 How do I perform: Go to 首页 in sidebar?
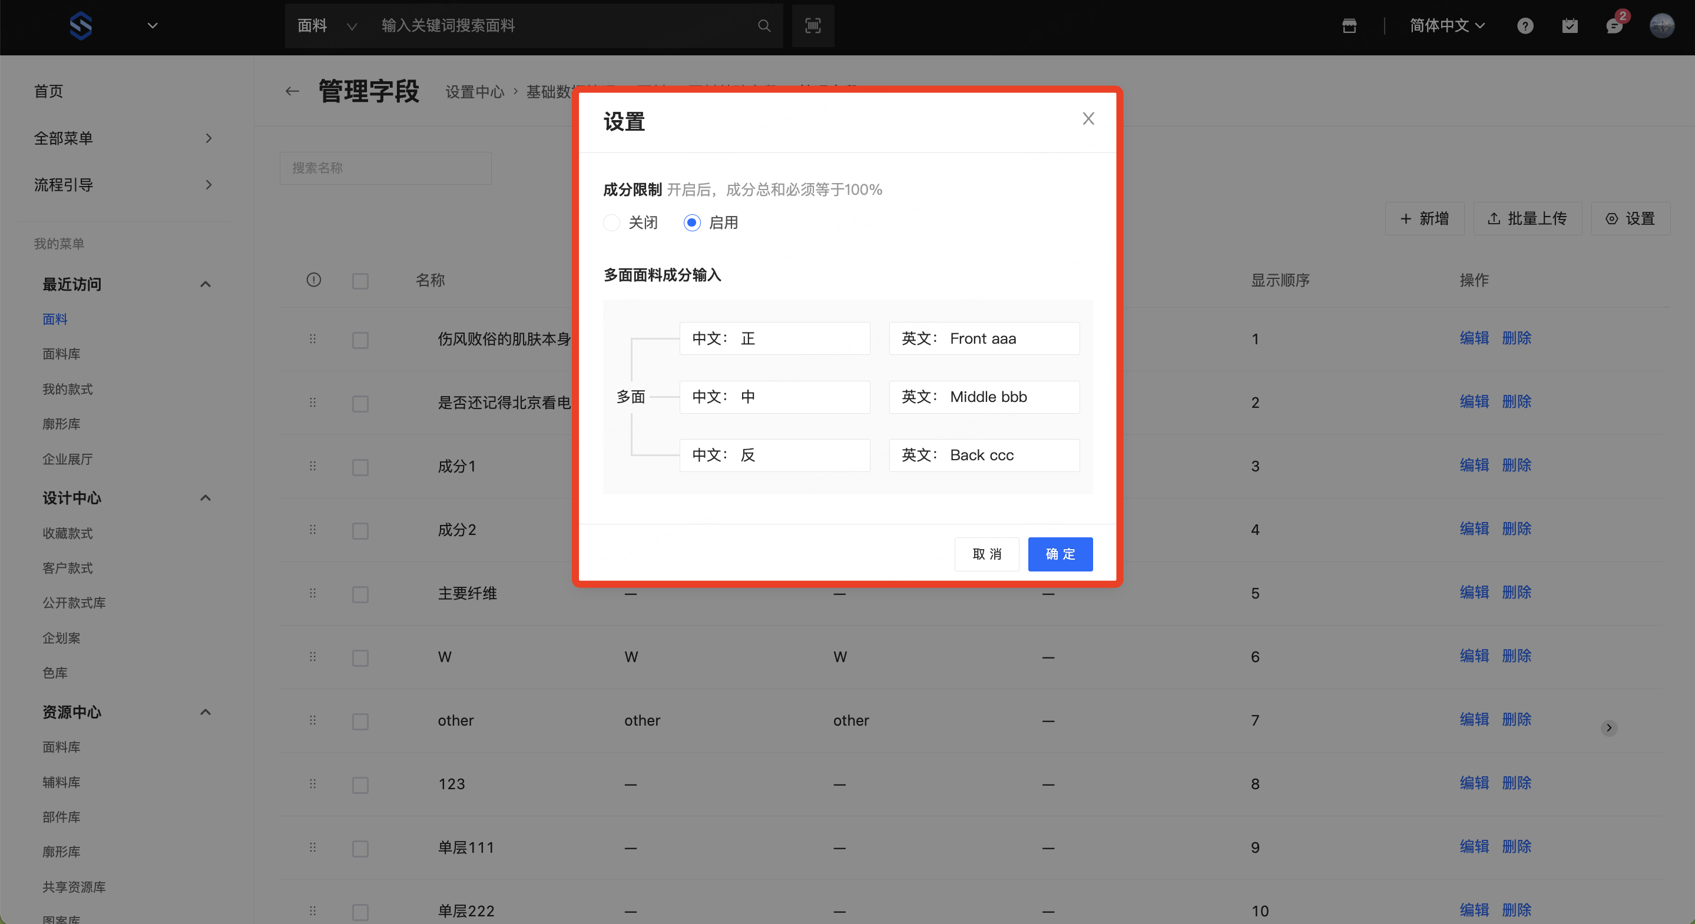[x=49, y=91]
